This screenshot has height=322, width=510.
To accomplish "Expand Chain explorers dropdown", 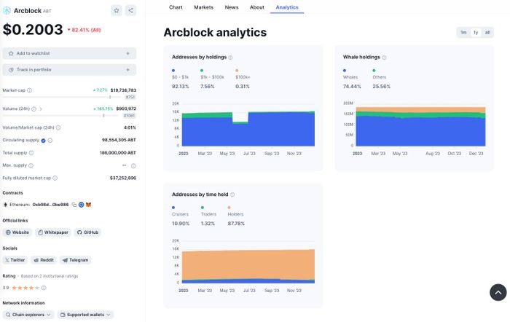I will point(28,315).
